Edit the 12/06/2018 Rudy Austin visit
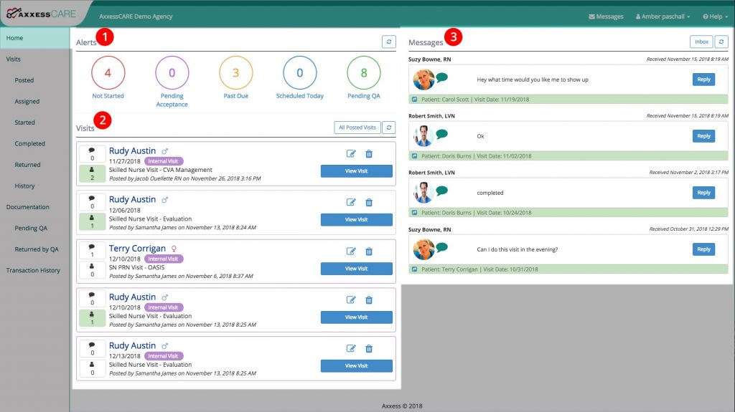 tap(351, 203)
